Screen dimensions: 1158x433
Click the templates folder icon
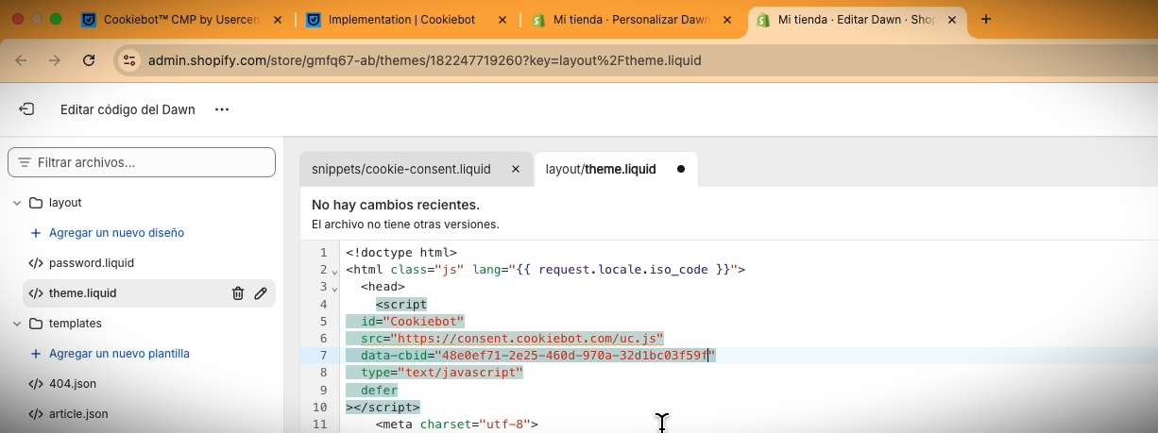click(x=36, y=324)
